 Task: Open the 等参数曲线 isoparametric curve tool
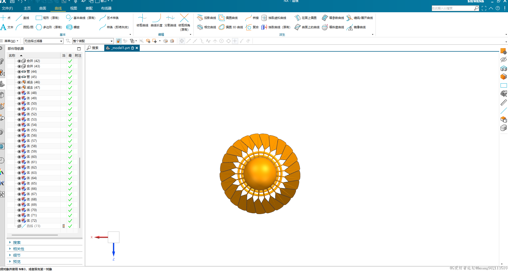click(x=333, y=18)
